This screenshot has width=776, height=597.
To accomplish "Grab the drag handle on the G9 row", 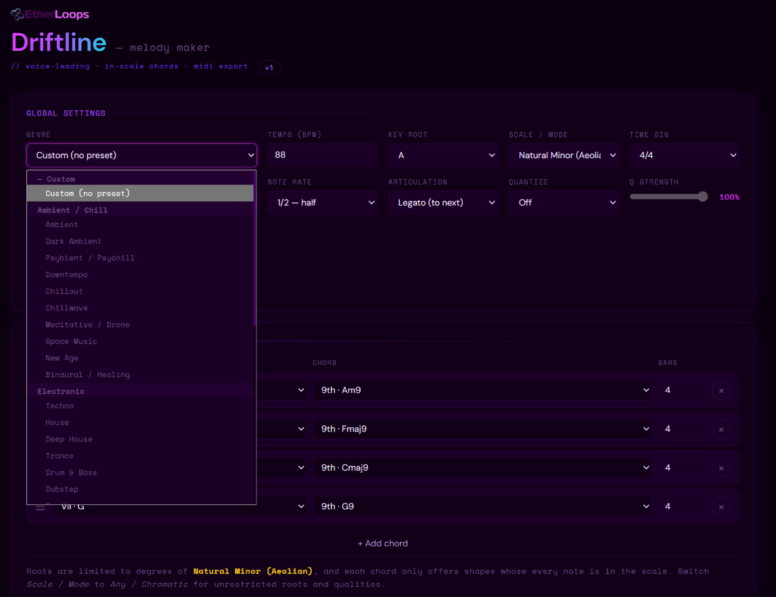I will (x=40, y=508).
